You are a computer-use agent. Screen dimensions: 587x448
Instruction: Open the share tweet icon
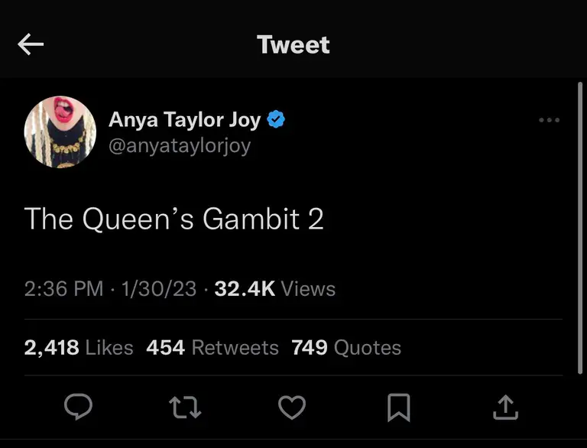click(x=504, y=408)
